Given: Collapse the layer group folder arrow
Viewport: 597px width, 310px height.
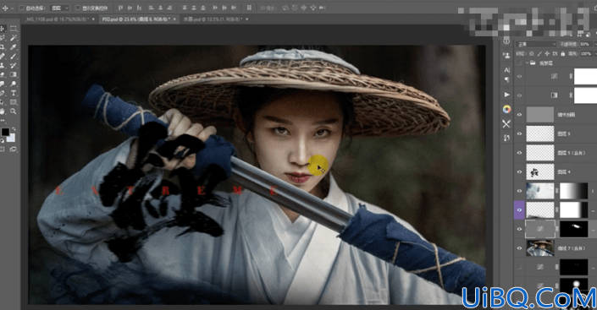Looking at the screenshot, I should [x=528, y=63].
